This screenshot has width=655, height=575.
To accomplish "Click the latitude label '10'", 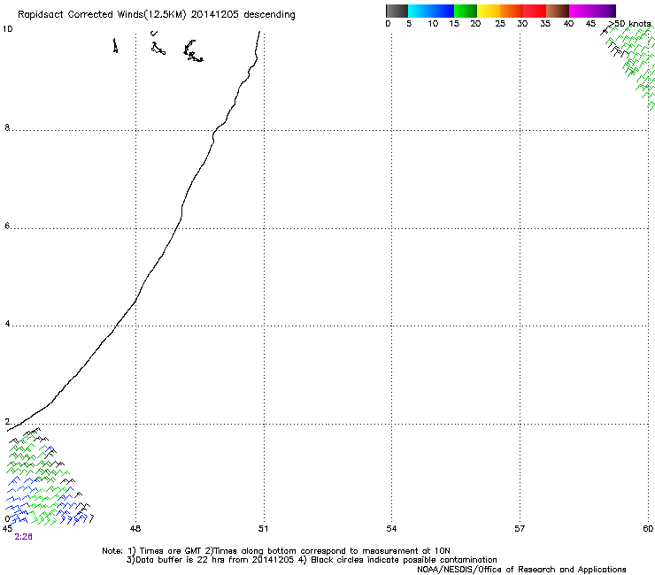I will 7,29.
